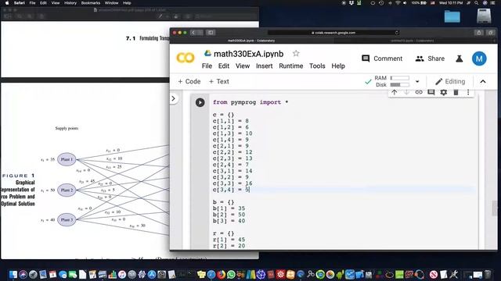Add a new Code cell

[189, 81]
